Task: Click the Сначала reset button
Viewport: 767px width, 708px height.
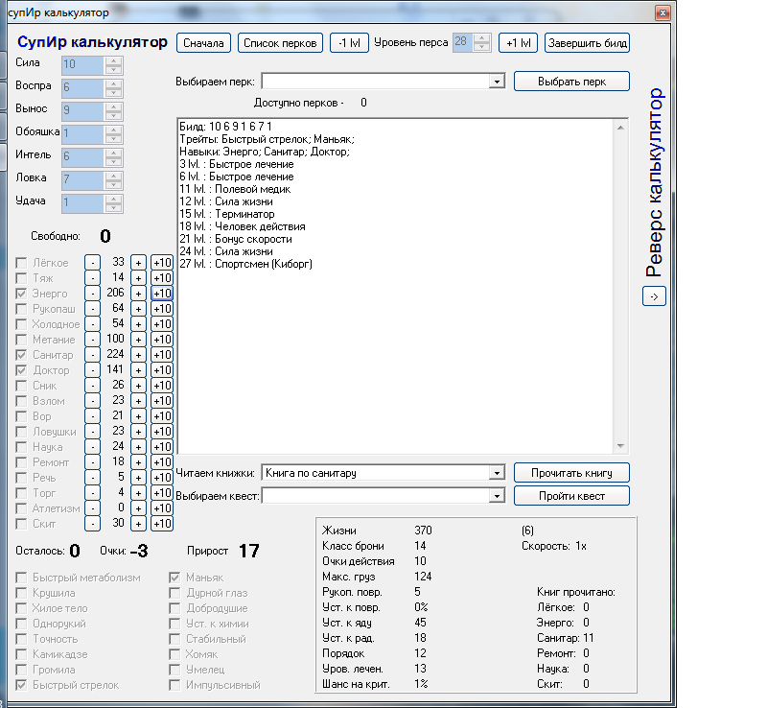Action: point(203,43)
